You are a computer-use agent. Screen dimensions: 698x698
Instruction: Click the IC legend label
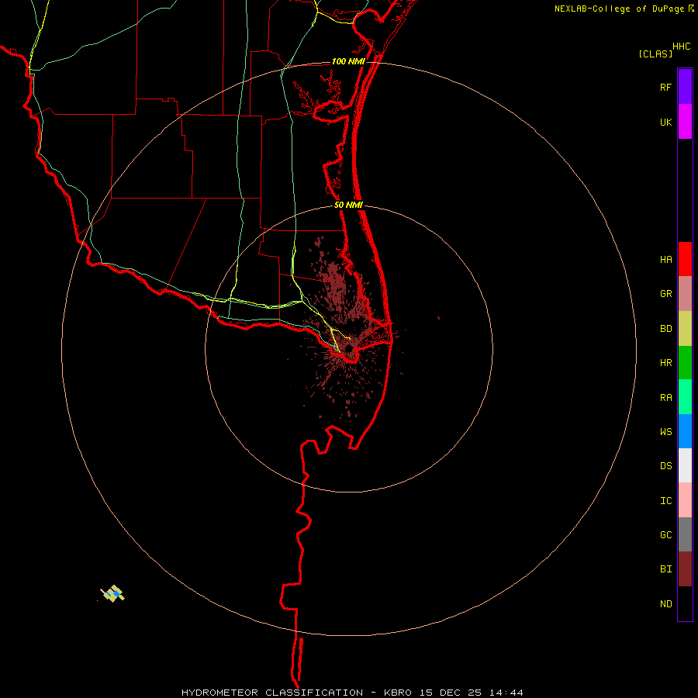pyautogui.click(x=665, y=501)
